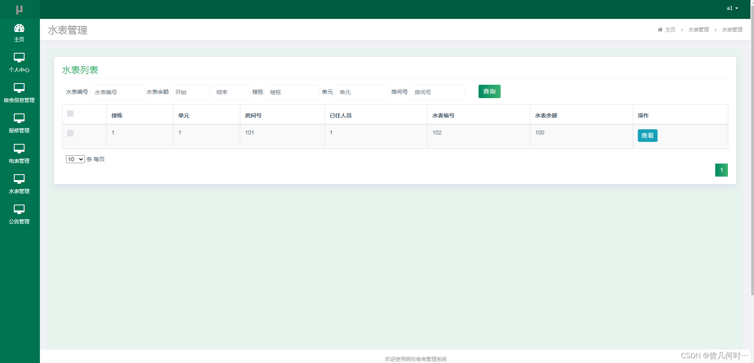Toggle the select-all checkbox in table header
The image size is (754, 363).
(x=70, y=114)
